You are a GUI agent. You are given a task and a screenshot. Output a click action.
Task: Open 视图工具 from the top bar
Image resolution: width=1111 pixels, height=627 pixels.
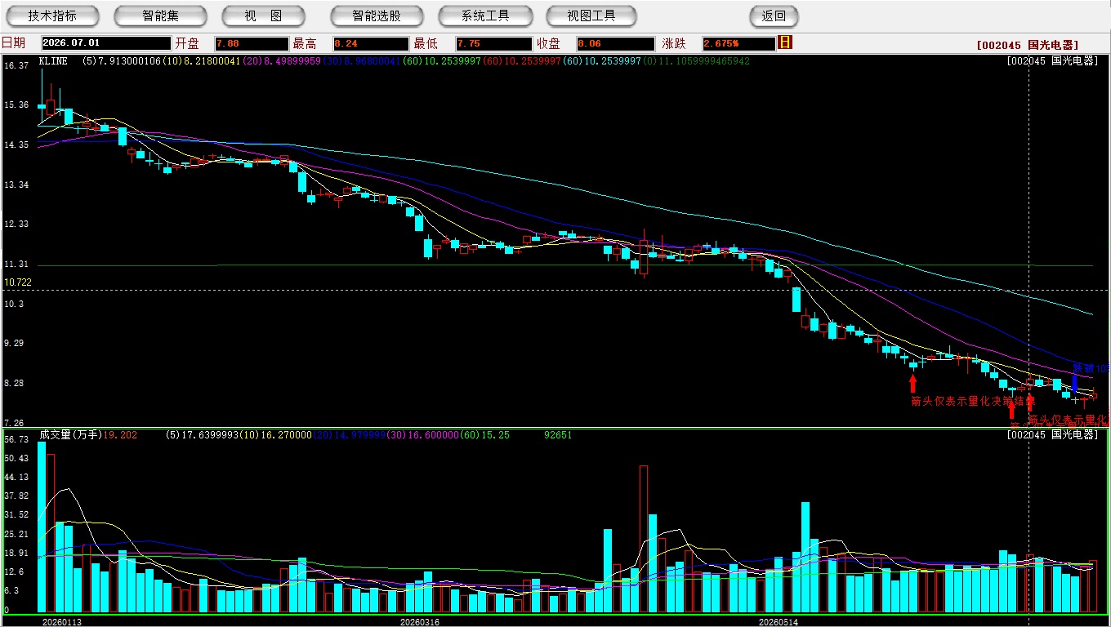pos(592,16)
